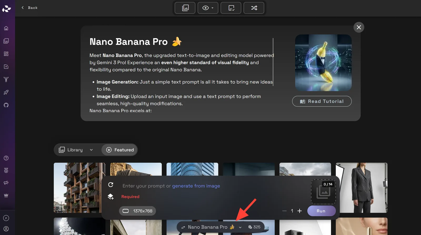Increase the image count with plus
Image resolution: width=421 pixels, height=235 pixels.
pyautogui.click(x=299, y=211)
